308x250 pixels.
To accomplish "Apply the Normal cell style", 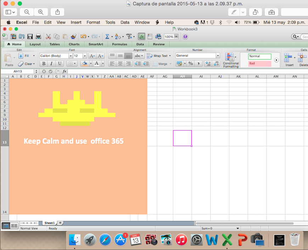I will [259, 56].
